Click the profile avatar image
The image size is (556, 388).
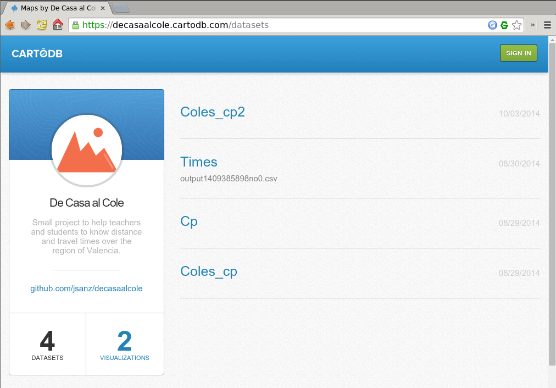[86, 150]
